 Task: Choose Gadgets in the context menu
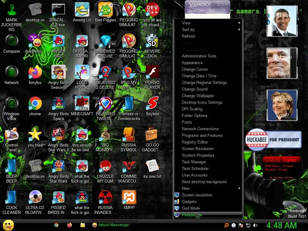(208, 202)
